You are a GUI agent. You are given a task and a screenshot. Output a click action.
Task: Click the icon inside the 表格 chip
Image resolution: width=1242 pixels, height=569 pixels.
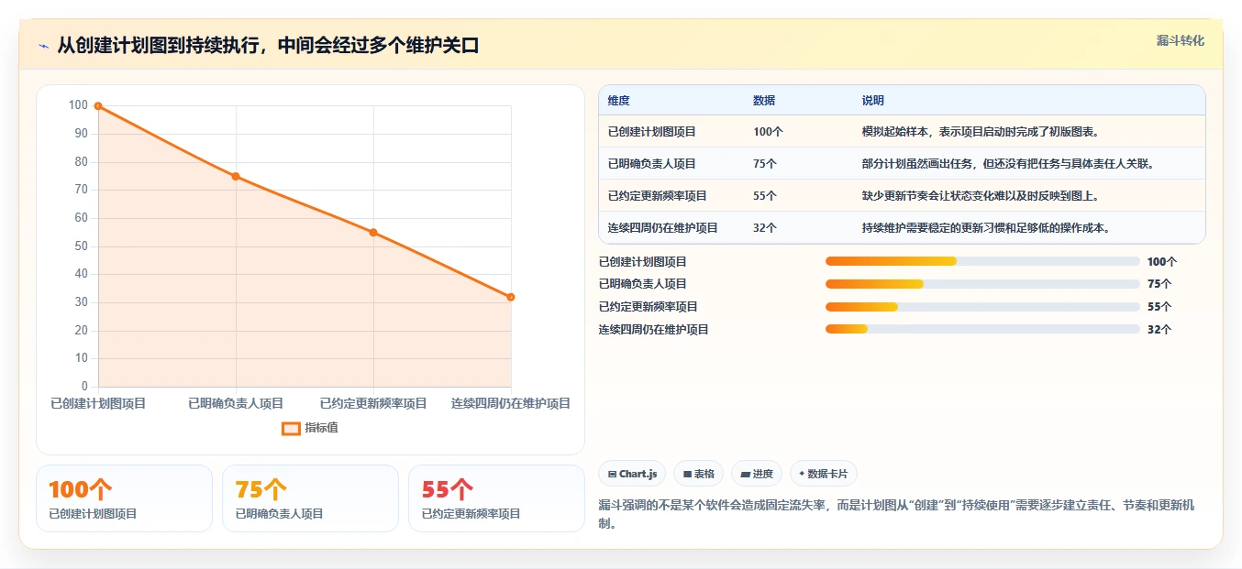pyautogui.click(x=687, y=475)
